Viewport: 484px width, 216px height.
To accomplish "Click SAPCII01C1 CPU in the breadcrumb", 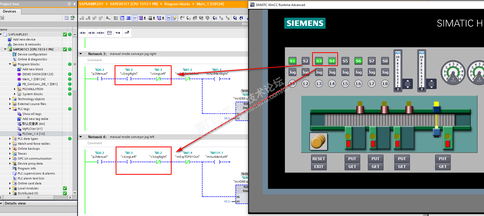I will click(134, 4).
